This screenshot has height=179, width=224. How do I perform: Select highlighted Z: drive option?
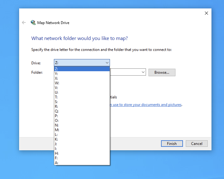(81, 69)
